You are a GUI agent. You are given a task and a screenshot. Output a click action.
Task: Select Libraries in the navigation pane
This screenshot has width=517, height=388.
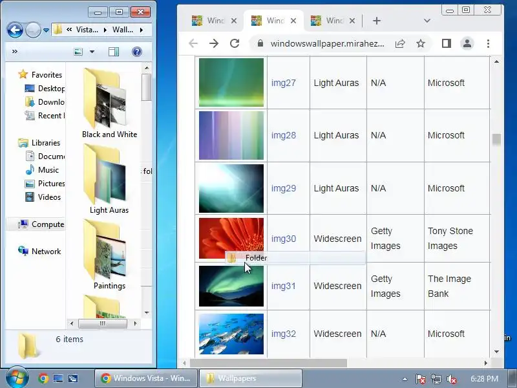tap(39, 143)
